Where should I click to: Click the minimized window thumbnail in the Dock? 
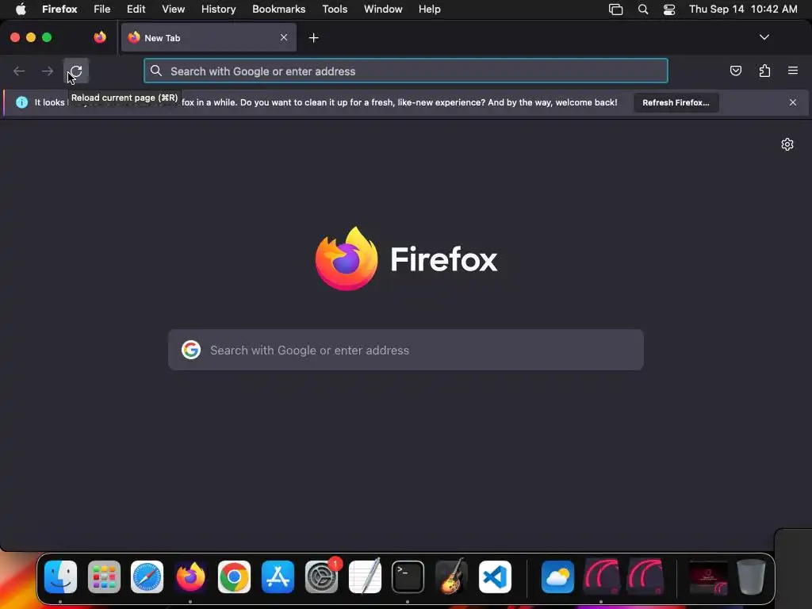(708, 577)
